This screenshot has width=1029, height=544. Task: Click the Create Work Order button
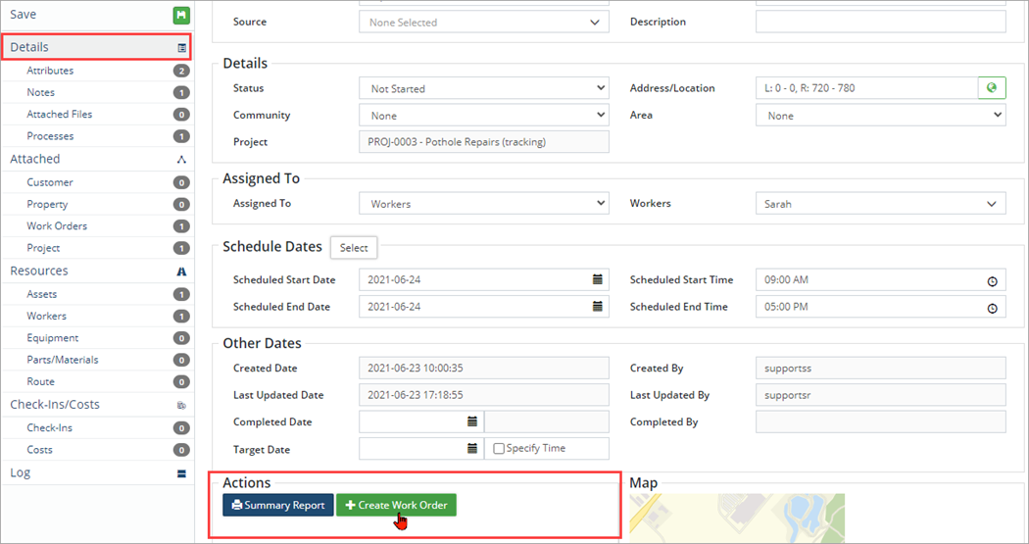(x=396, y=506)
